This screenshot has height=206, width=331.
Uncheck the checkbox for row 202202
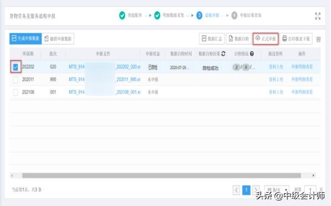pos(15,67)
